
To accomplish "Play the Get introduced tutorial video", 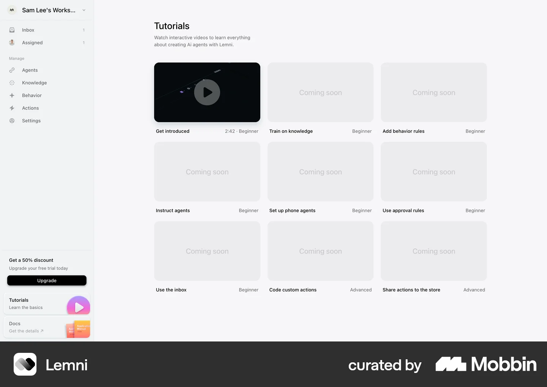I will (x=207, y=92).
